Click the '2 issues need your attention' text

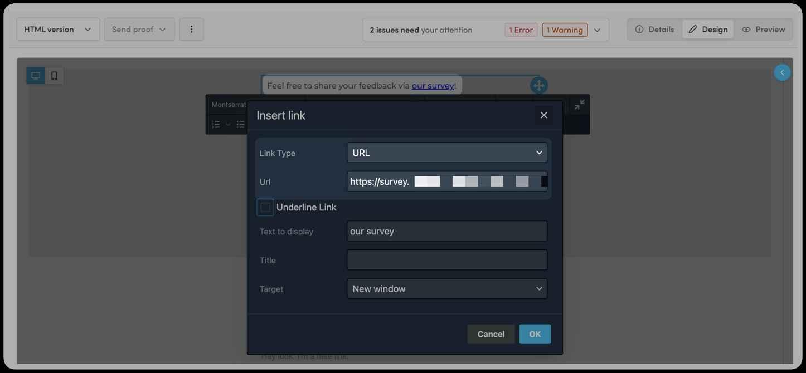click(421, 30)
